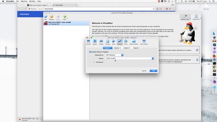Select Kali-Linux-2018.1-vbox-amd64 machine in list

[66, 23]
